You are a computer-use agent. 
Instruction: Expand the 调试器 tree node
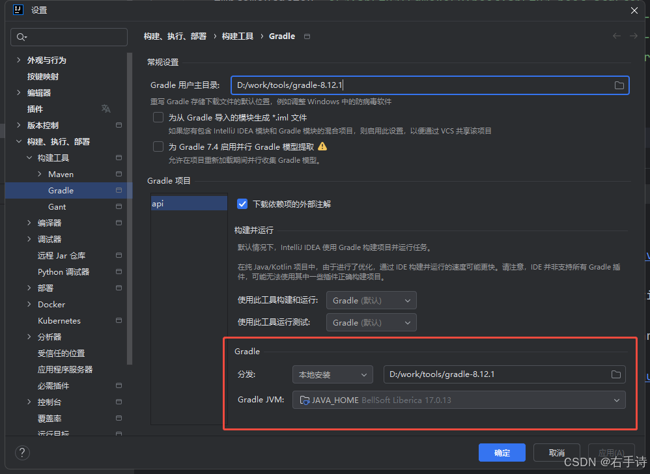pos(29,239)
